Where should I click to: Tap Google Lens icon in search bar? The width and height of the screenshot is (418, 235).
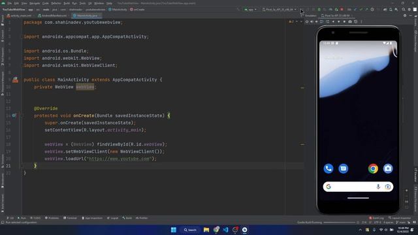pos(387,187)
